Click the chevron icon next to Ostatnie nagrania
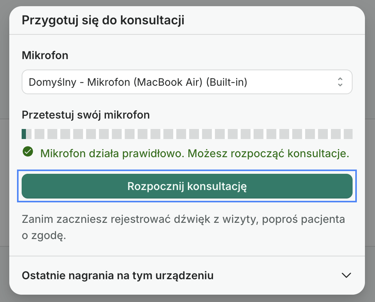Screen dimensions: 375x302 pyautogui.click(x=347, y=276)
